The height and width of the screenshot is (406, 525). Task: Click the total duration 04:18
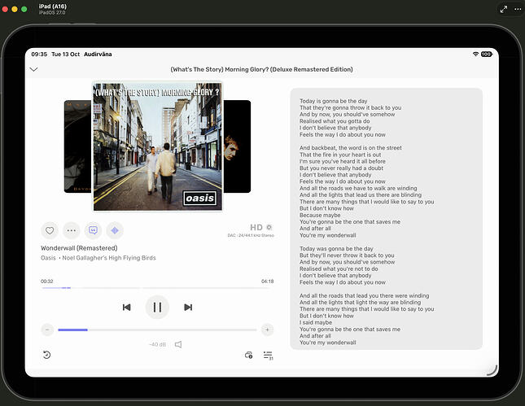click(268, 282)
